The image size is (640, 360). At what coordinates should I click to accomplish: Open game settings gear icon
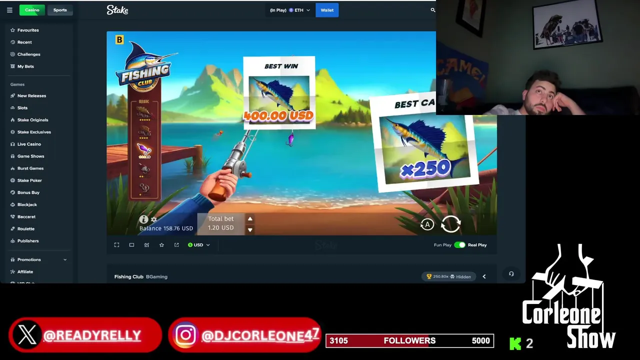click(x=154, y=219)
